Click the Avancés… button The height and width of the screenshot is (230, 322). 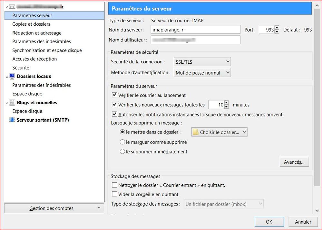point(294,162)
